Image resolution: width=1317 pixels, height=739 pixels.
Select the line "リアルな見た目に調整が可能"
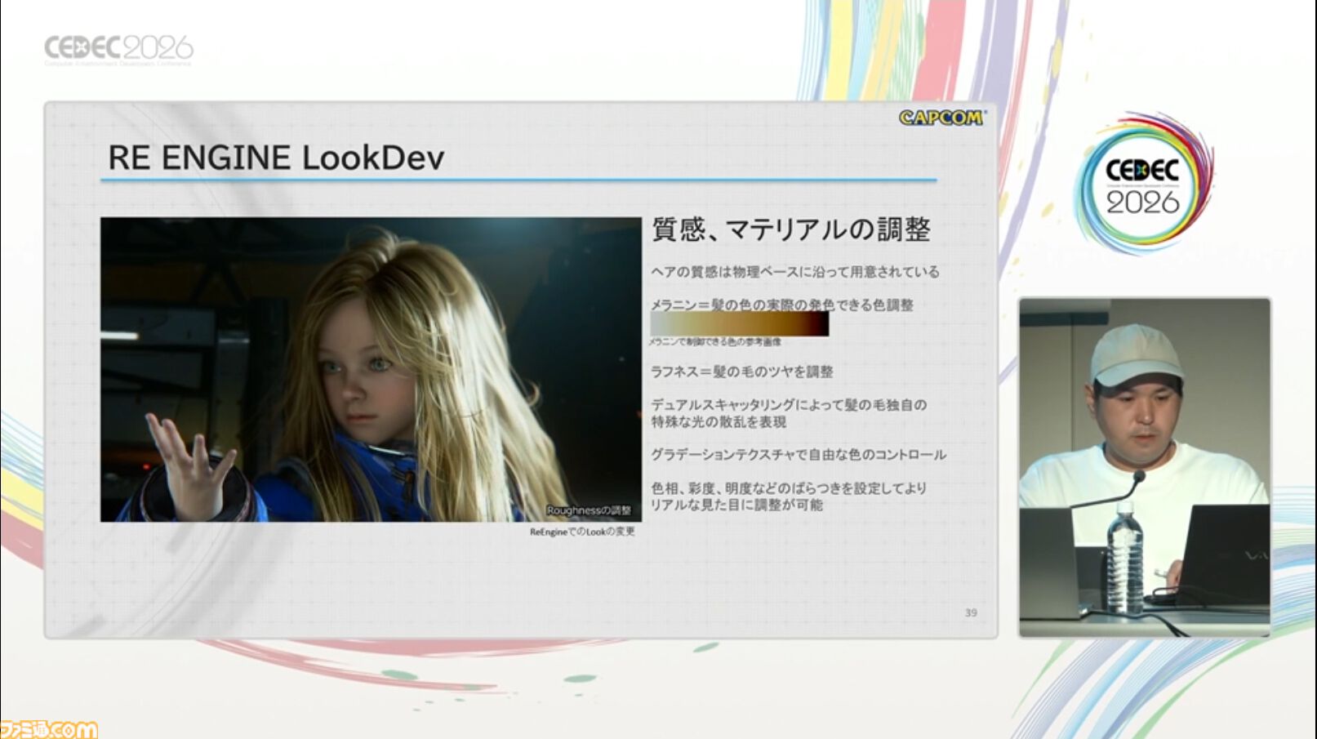click(736, 505)
